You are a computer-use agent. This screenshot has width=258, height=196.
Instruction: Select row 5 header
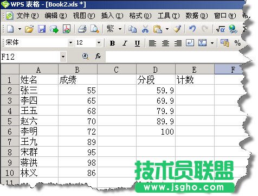pyautogui.click(x=10, y=121)
